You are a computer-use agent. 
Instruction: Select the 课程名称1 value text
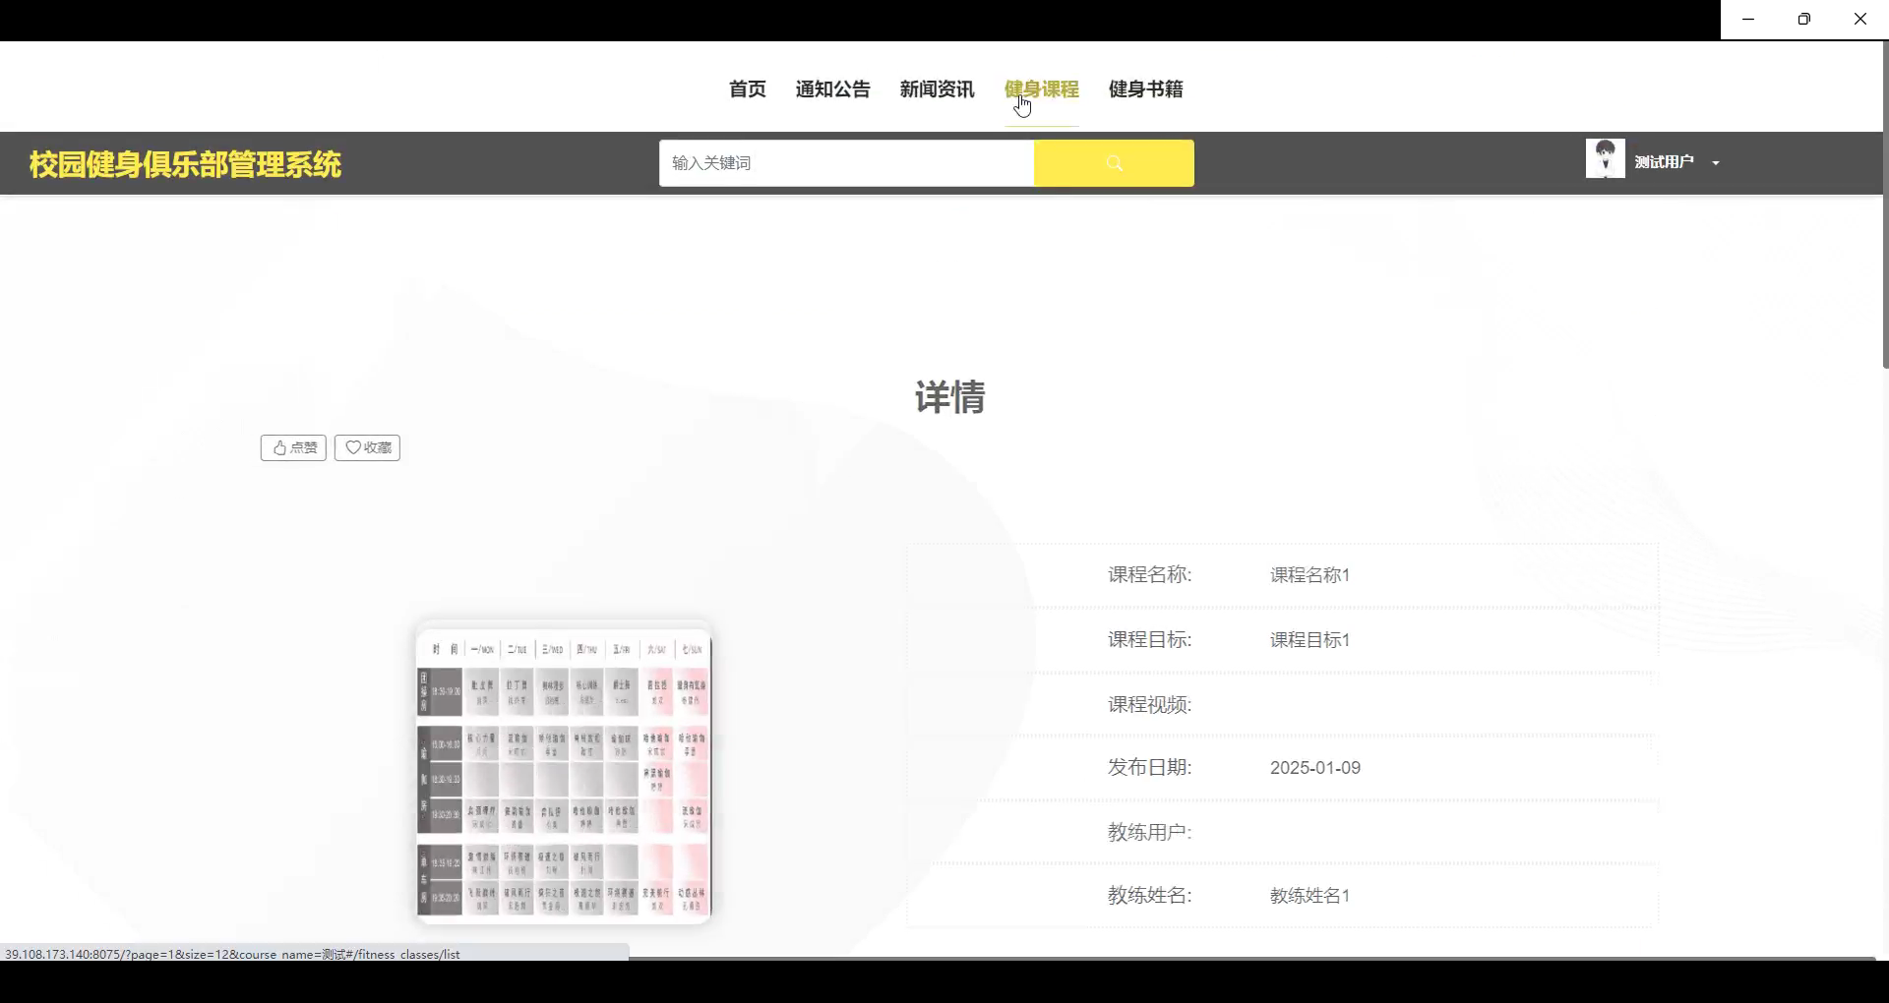click(1310, 575)
